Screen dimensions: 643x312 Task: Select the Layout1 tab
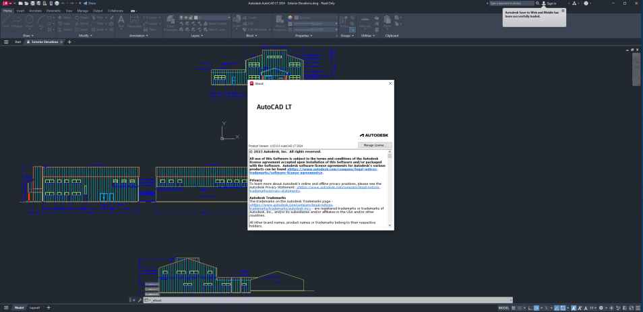pyautogui.click(x=34, y=307)
